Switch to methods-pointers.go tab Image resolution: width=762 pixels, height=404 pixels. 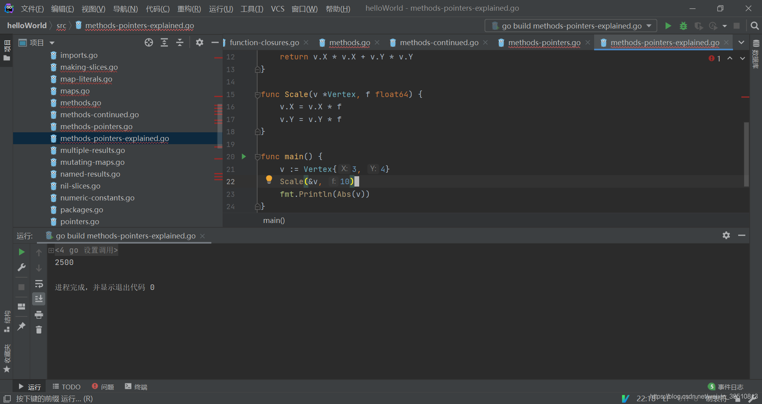tap(544, 42)
